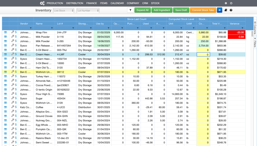257x146 pixels.
Task: Click dollar icon in Nutmeg Gro row
Action: [16, 120]
